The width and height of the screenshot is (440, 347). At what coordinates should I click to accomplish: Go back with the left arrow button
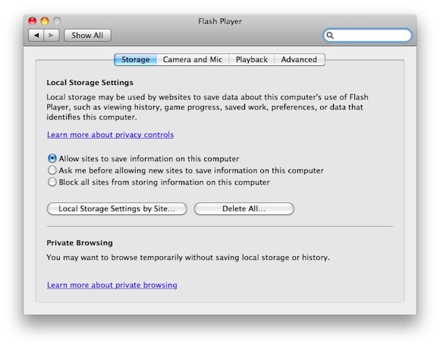[36, 36]
